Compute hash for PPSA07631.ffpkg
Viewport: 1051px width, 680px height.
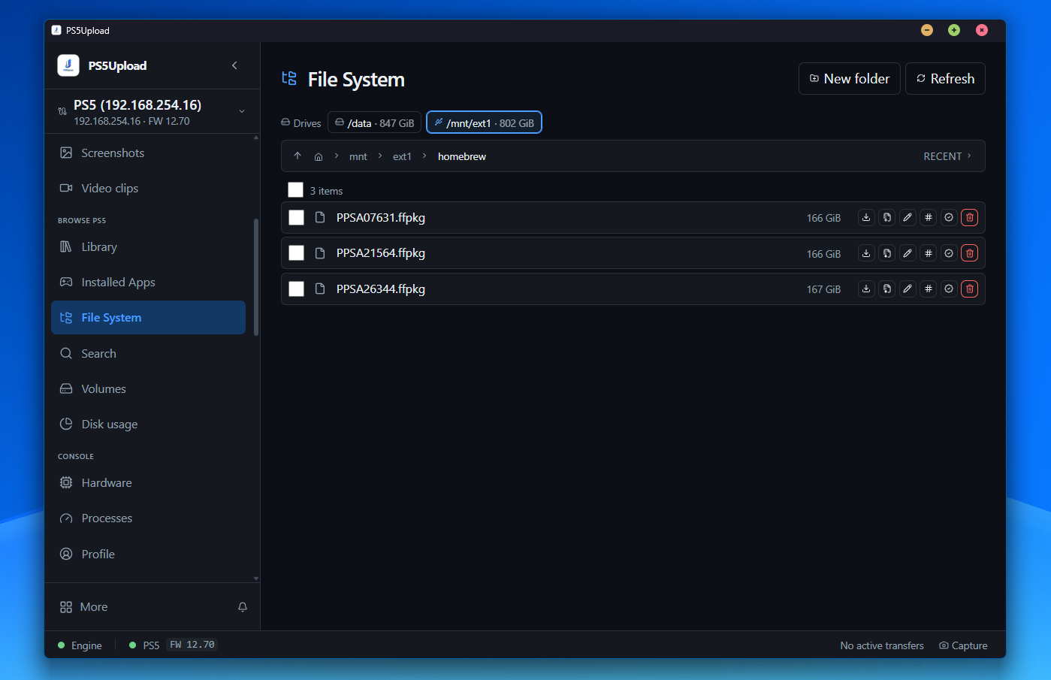pos(929,218)
